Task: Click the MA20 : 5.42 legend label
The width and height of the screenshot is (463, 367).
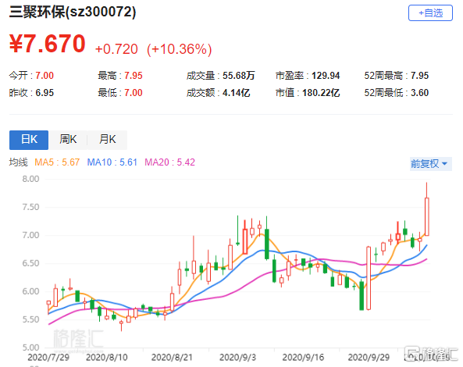Action: tap(169, 162)
